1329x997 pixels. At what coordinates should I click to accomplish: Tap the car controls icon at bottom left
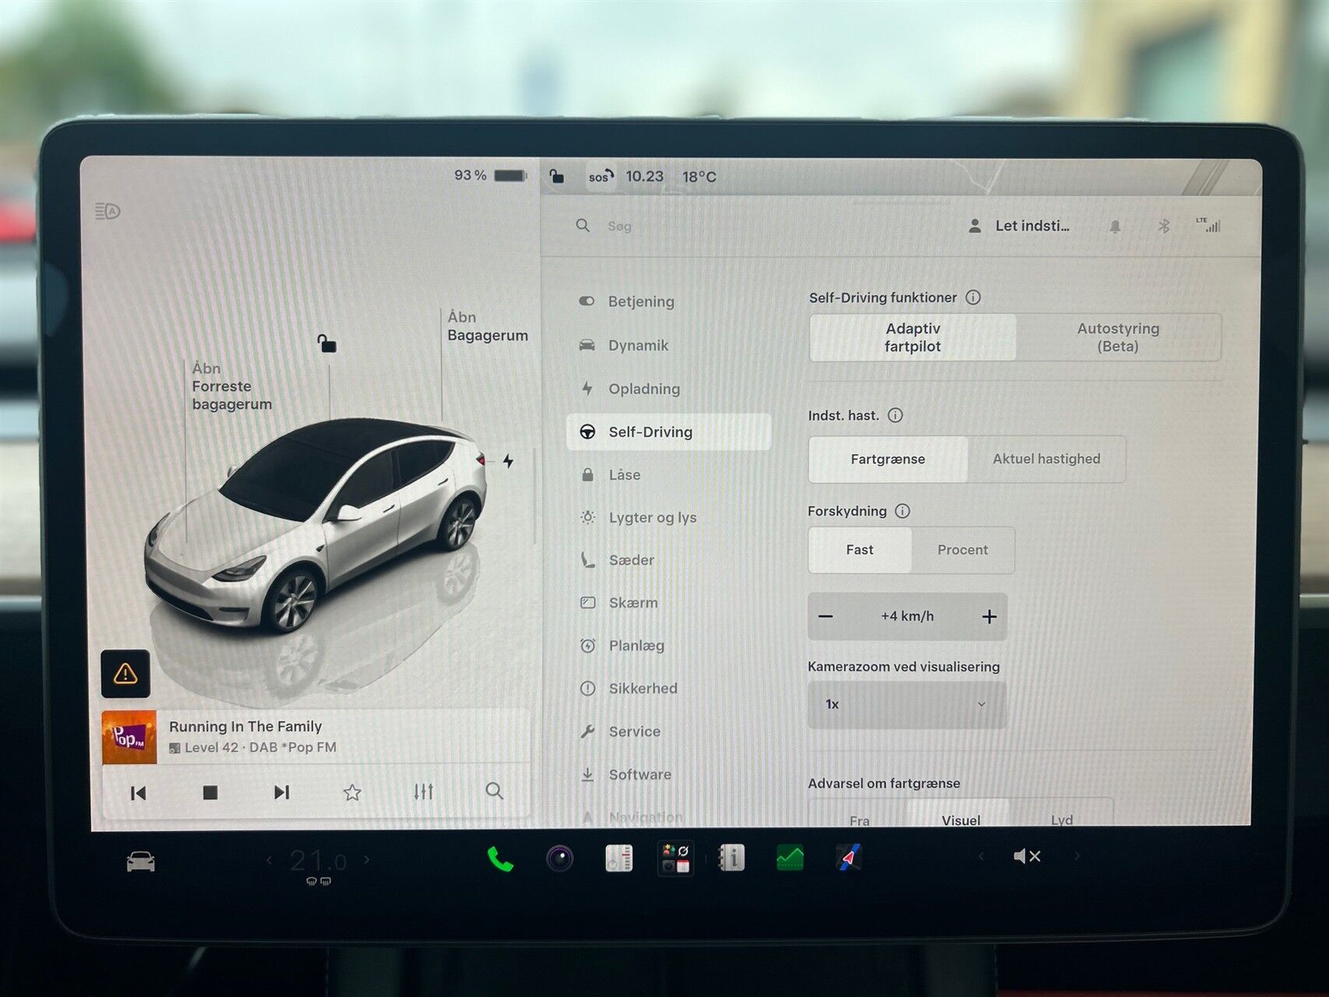(141, 861)
